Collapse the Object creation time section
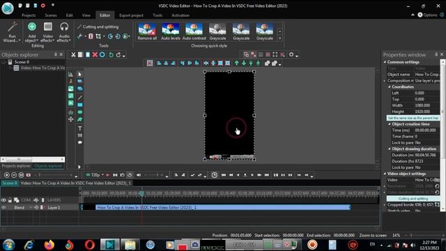The height and width of the screenshot is (251, 446). tap(390, 124)
